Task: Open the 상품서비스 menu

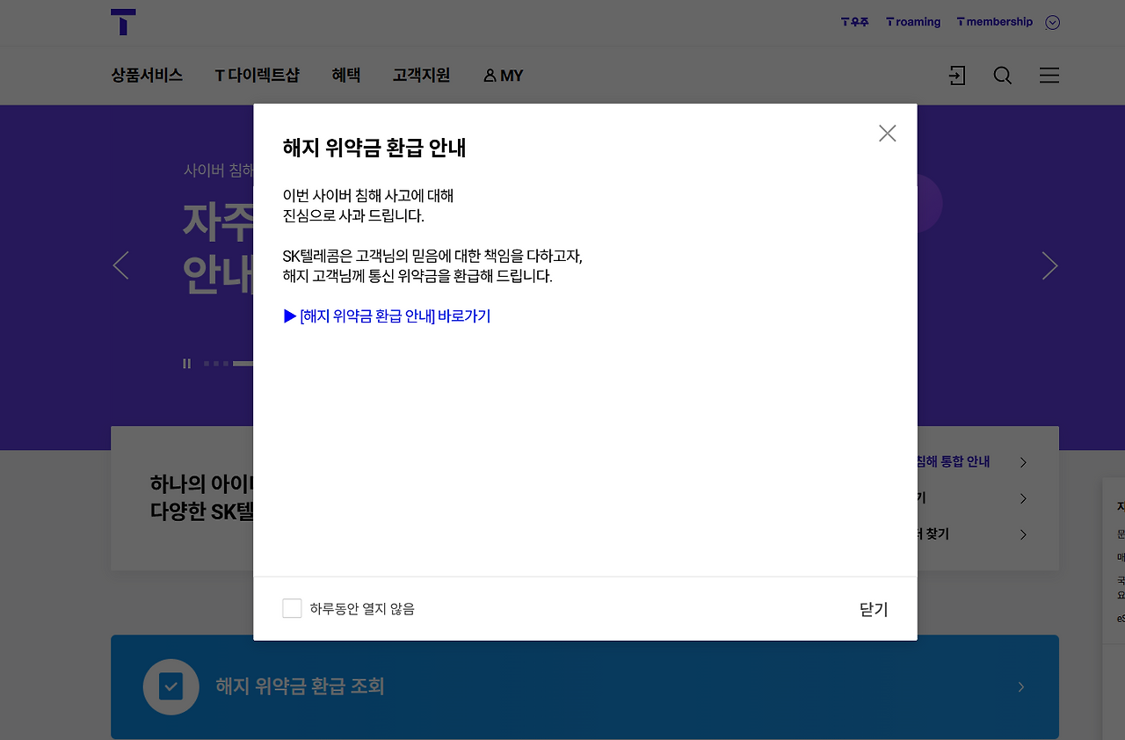Action: click(x=147, y=76)
